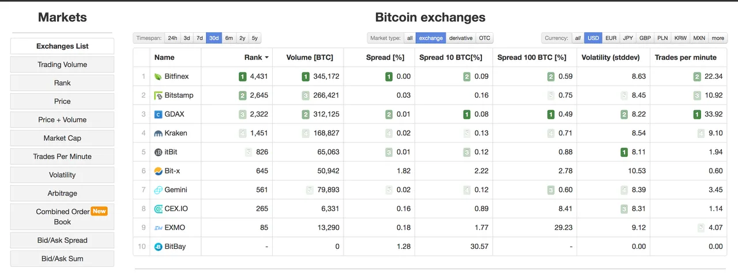
Task: Filter currency to GBP
Action: pos(645,38)
